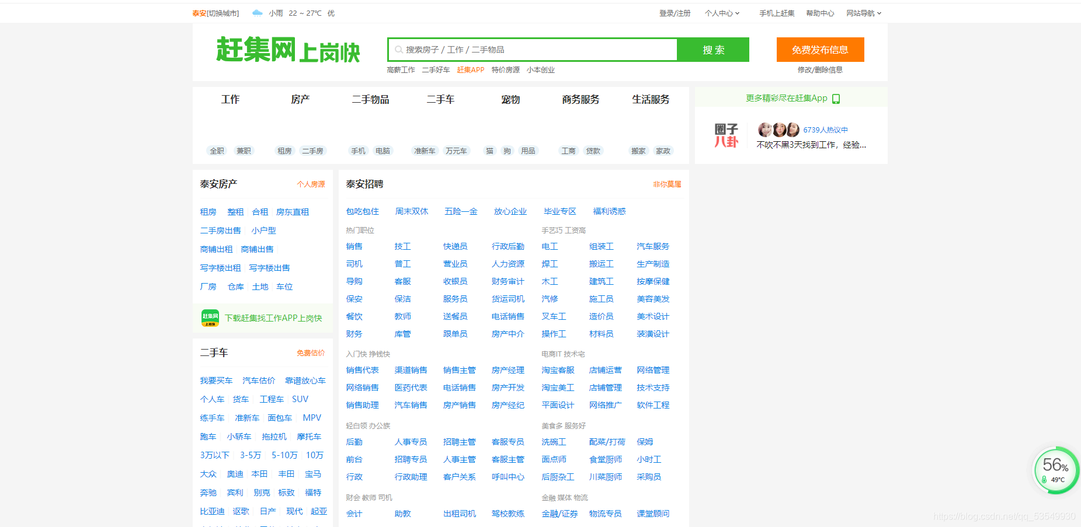Click the magnifier icon in search box

point(399,50)
